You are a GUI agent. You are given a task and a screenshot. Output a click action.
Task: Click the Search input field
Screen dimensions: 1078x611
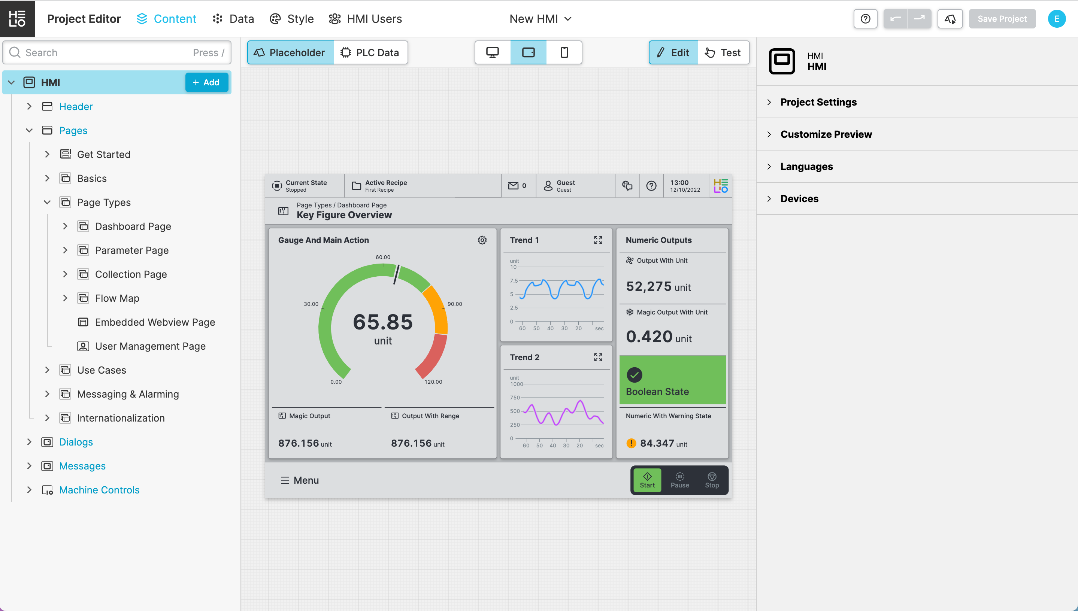pyautogui.click(x=105, y=52)
